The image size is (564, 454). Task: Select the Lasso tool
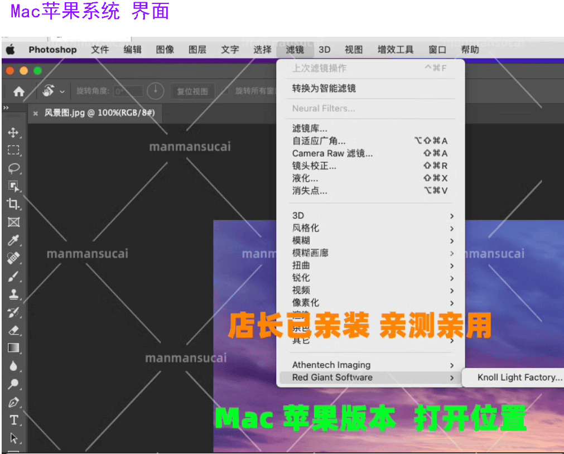(x=13, y=168)
